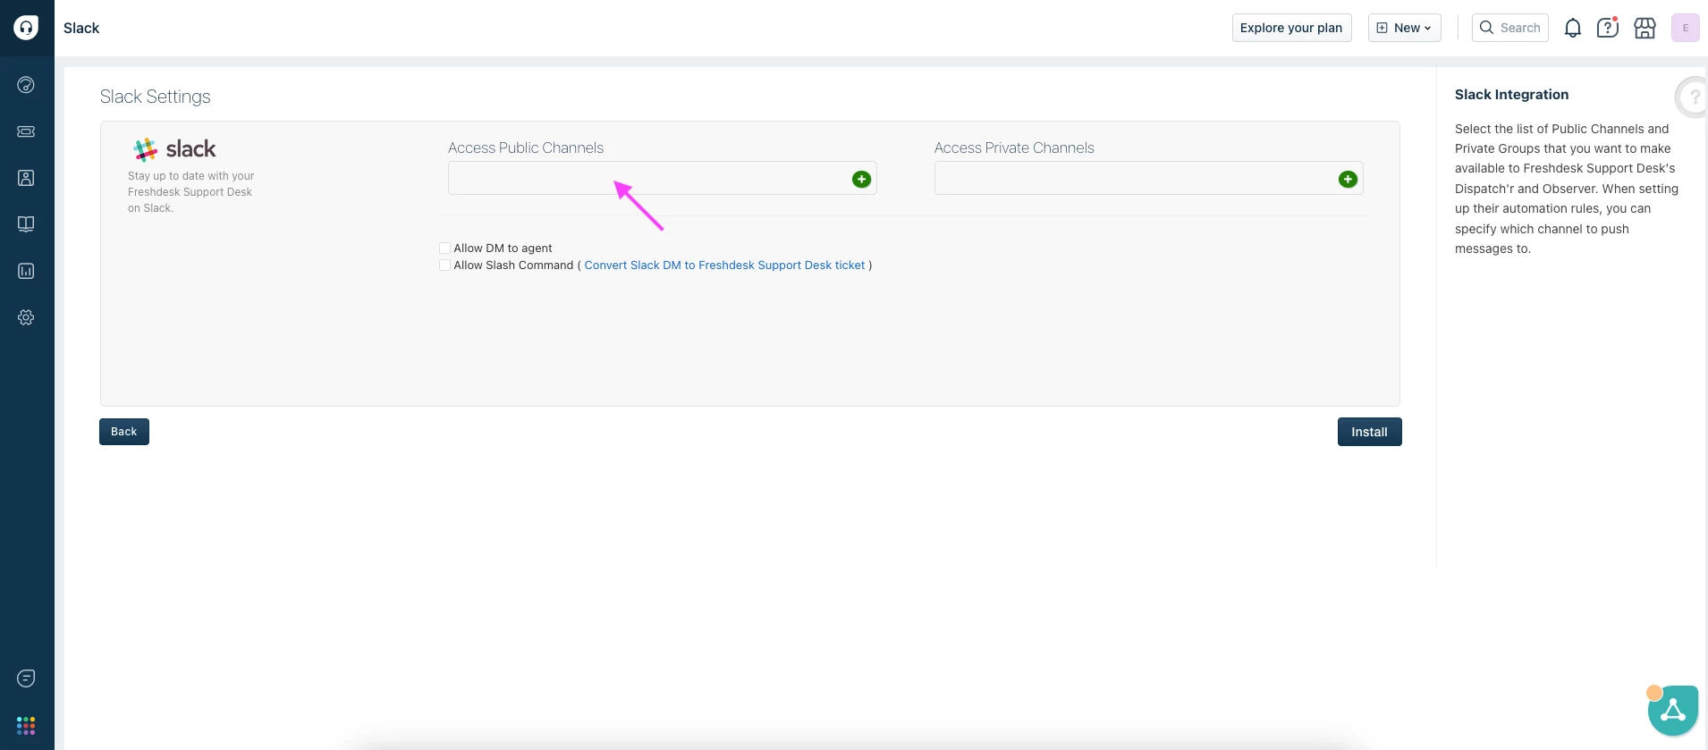Screen dimensions: 1708x750
Task: Click the Search box
Action: tap(1510, 28)
